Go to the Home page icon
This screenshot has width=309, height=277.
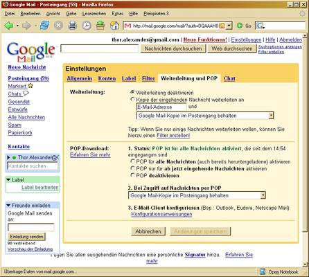(x=114, y=26)
